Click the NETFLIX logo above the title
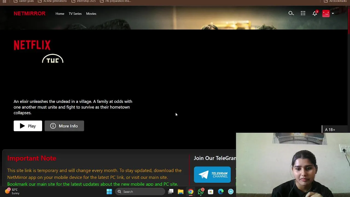Image resolution: width=350 pixels, height=197 pixels. (x=32, y=45)
